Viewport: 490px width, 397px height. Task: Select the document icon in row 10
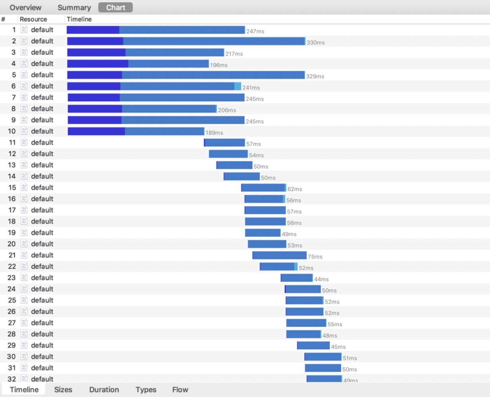[x=24, y=131]
